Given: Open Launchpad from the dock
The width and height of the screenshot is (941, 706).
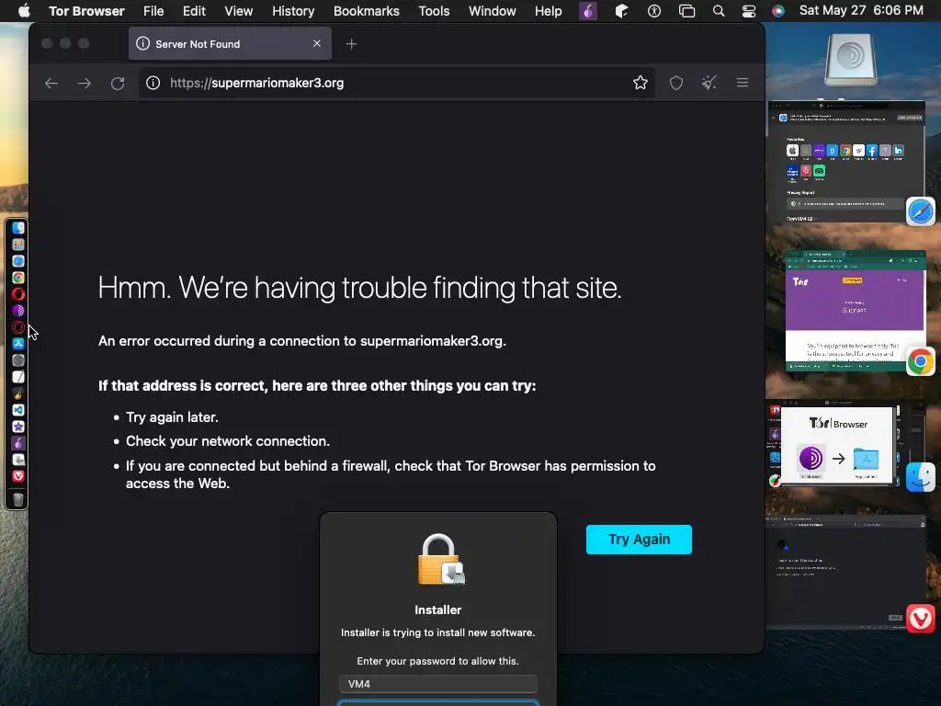Looking at the screenshot, I should tap(18, 245).
